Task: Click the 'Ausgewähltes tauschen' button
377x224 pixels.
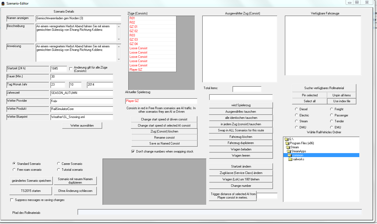Action: pyautogui.click(x=241, y=111)
